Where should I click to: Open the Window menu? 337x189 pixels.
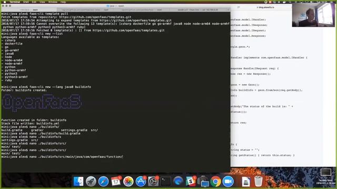[x=53, y=2]
